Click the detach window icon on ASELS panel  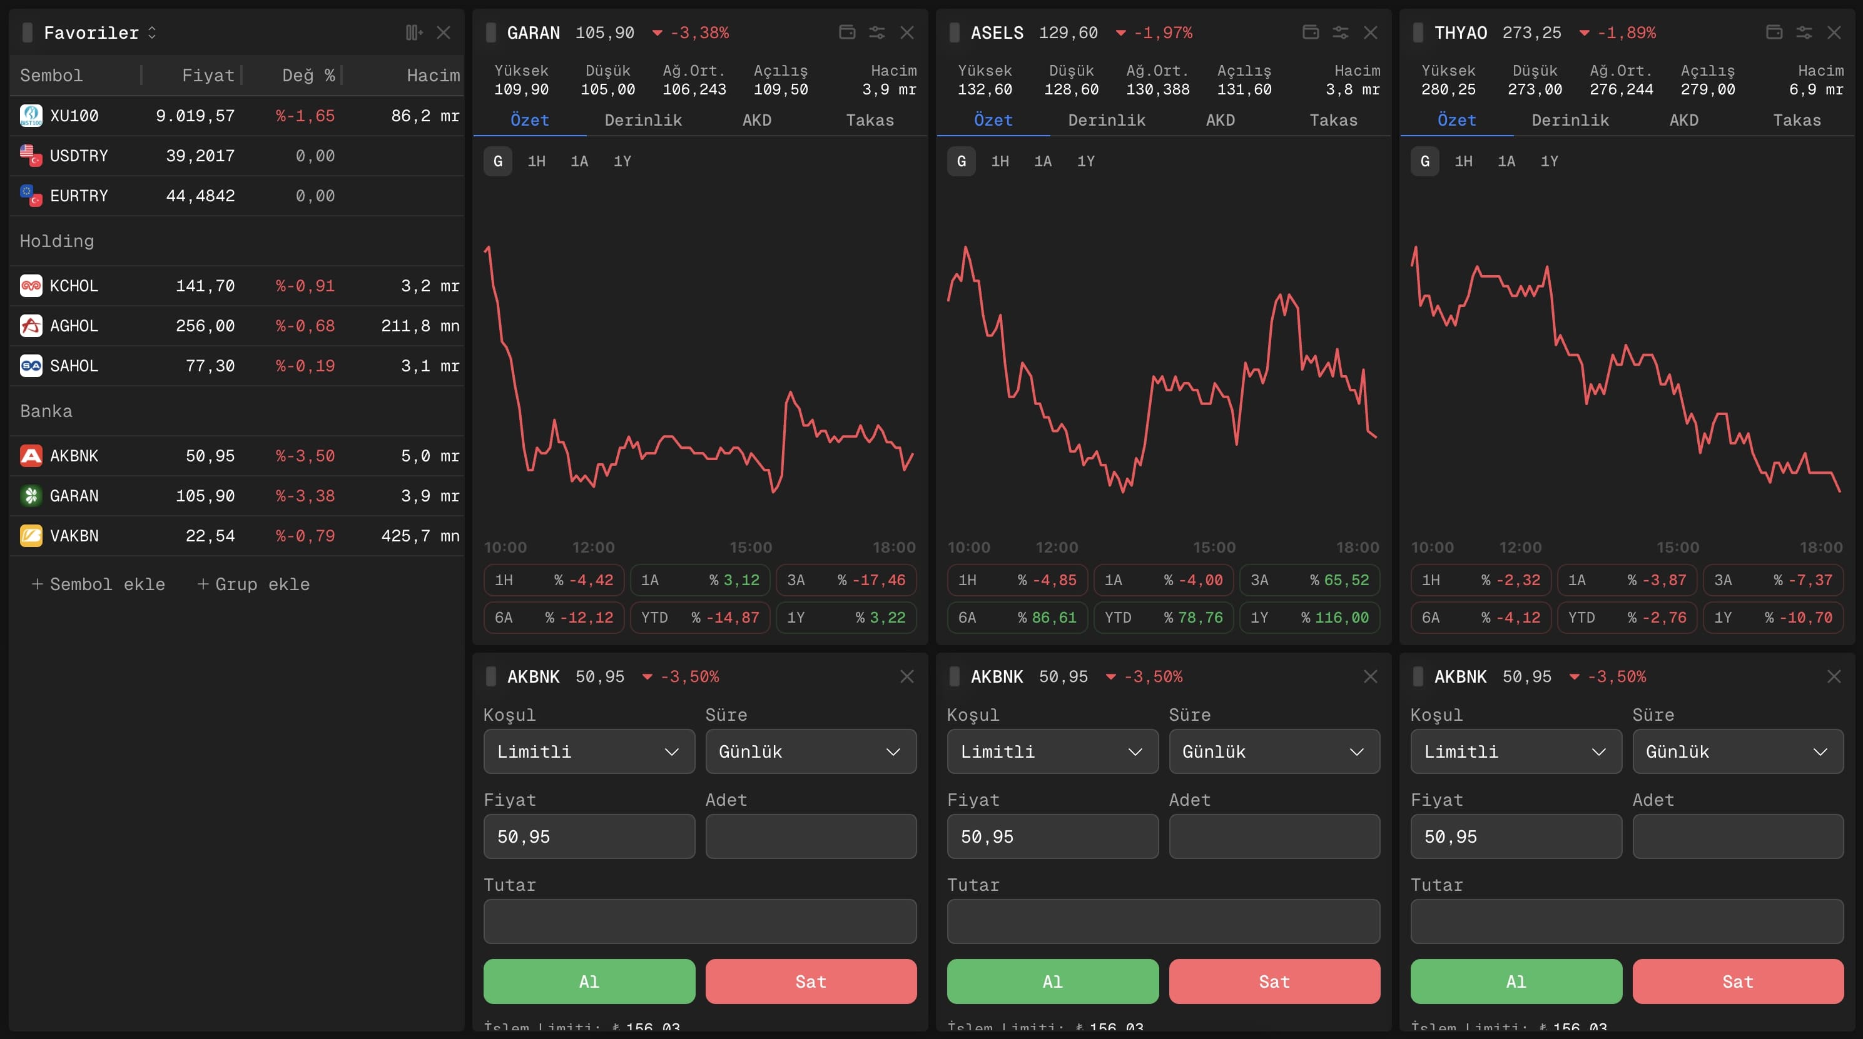[1311, 33]
